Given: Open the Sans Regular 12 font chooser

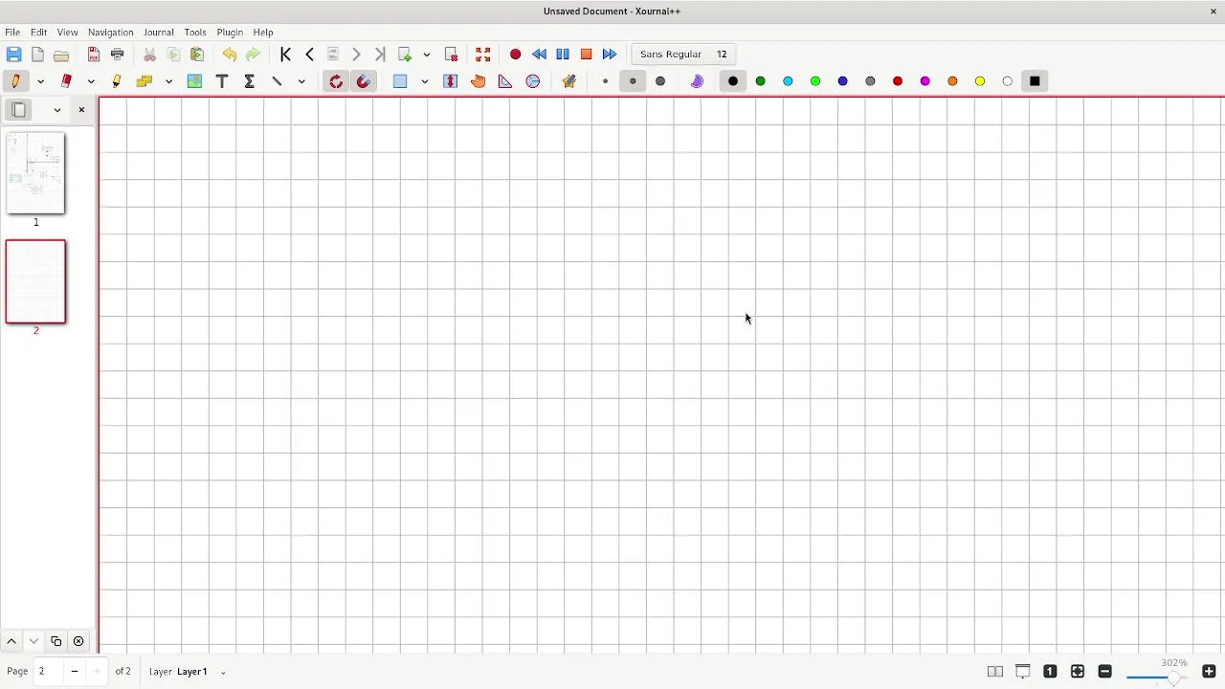Looking at the screenshot, I should [x=683, y=55].
